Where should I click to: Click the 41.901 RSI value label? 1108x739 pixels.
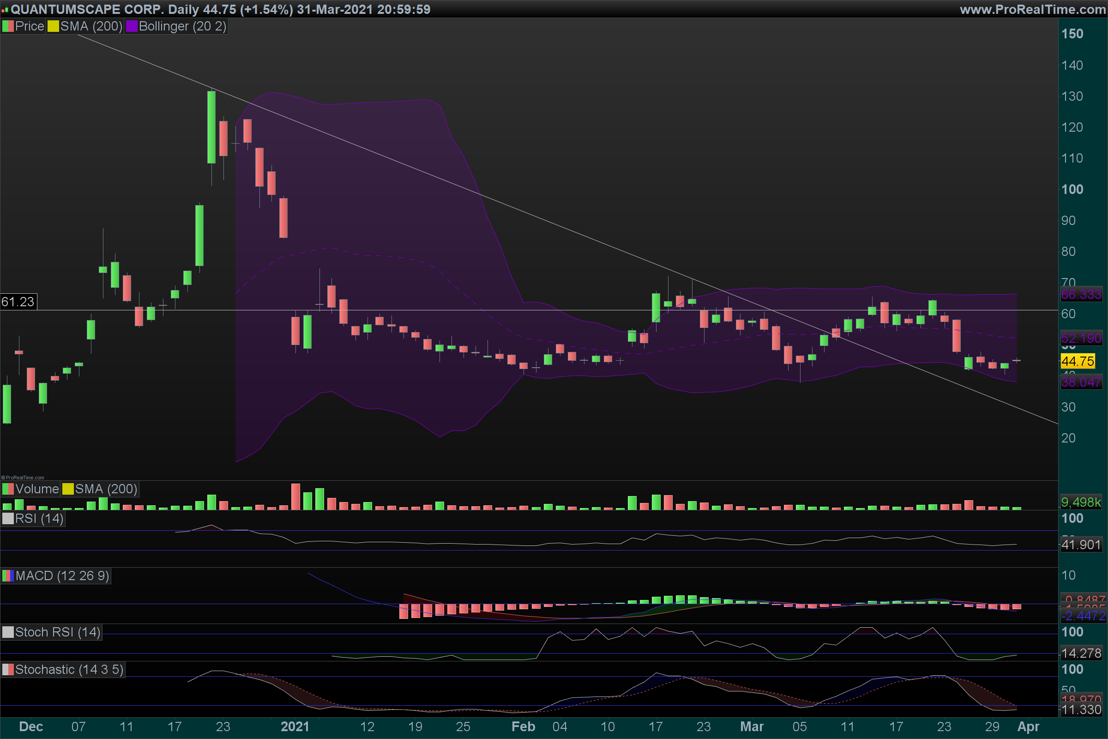1081,545
